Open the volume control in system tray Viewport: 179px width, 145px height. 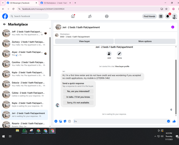point(162,136)
